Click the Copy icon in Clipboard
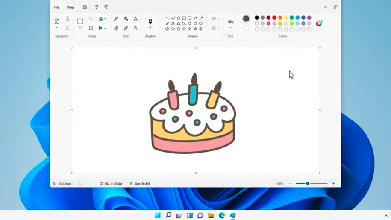 tap(68, 28)
